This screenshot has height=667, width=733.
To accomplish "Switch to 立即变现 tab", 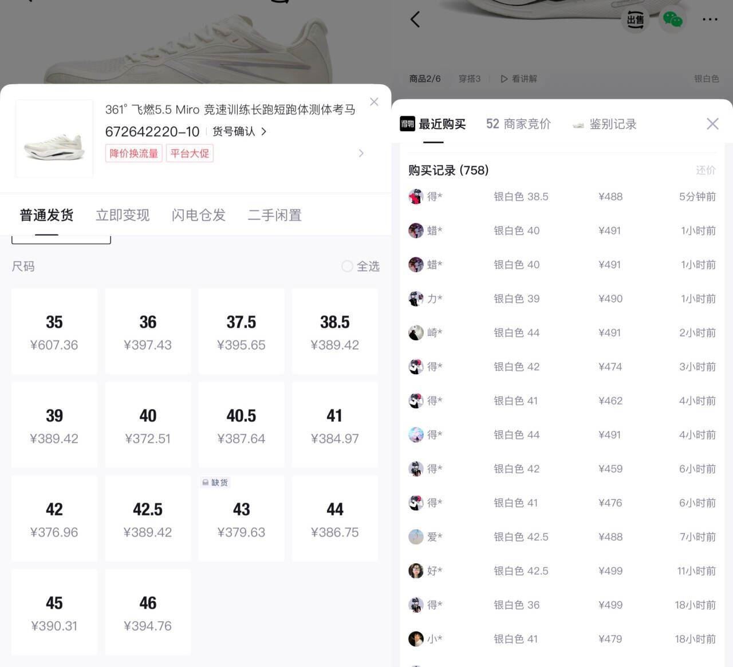I will click(x=123, y=215).
